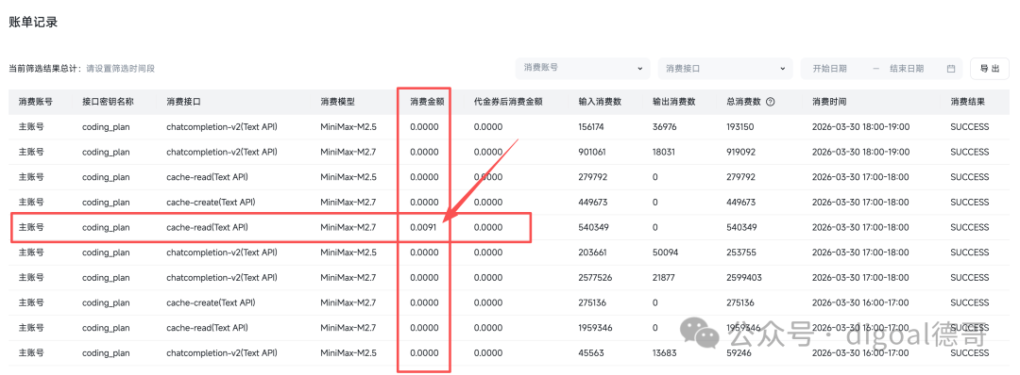1020x375 pixels.
Task: Click 当前筛选结果总计 label
Action: tap(45, 68)
